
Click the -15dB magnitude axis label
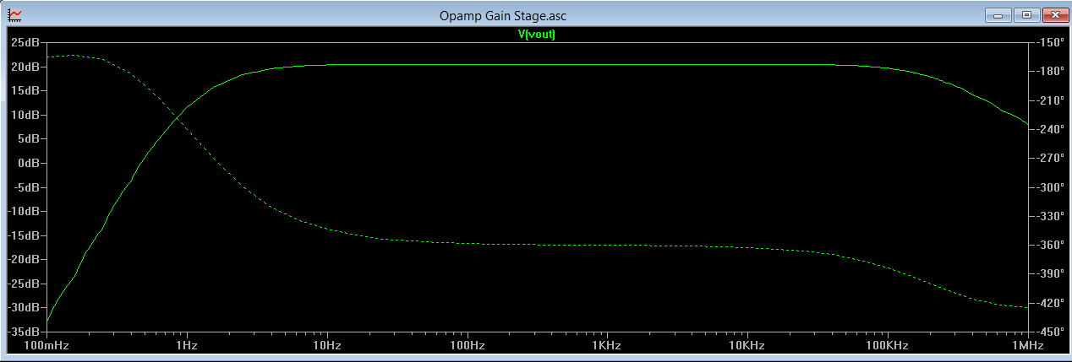point(23,235)
